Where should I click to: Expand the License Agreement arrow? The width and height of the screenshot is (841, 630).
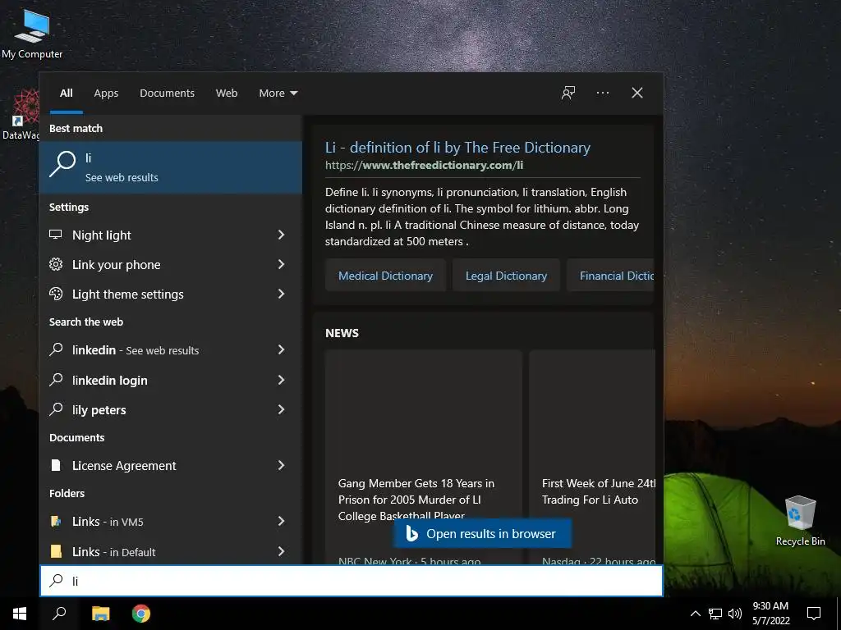coord(281,465)
